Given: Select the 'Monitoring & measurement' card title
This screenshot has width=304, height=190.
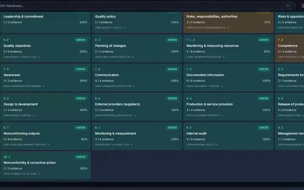Looking at the screenshot, I should tap(115, 134).
